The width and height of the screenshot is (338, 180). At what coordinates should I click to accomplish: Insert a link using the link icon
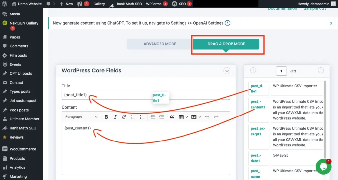pyautogui.click(x=124, y=117)
